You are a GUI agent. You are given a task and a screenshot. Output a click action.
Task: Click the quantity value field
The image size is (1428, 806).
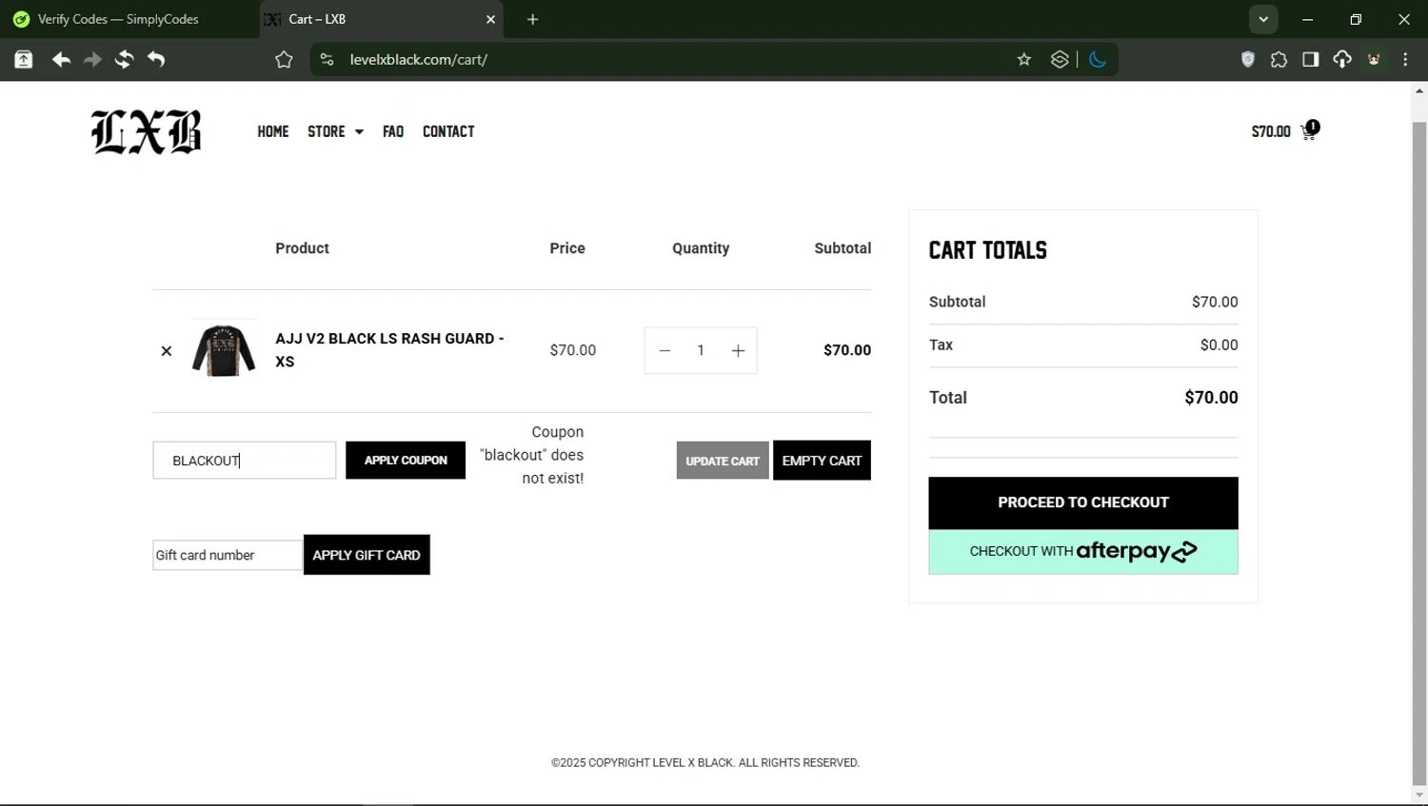point(701,351)
